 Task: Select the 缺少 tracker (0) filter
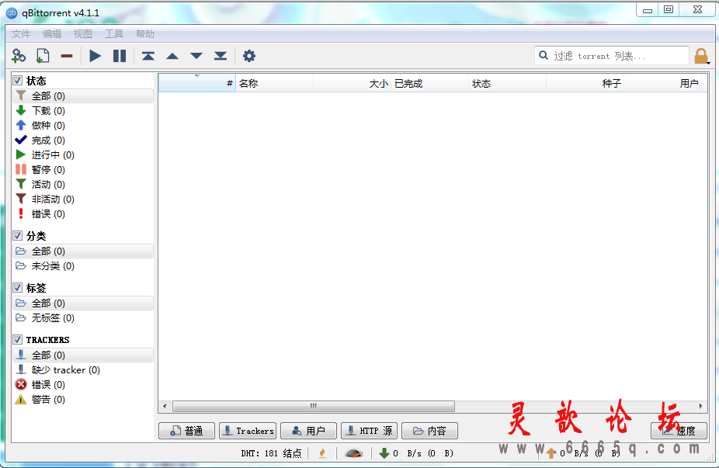pyautogui.click(x=83, y=370)
